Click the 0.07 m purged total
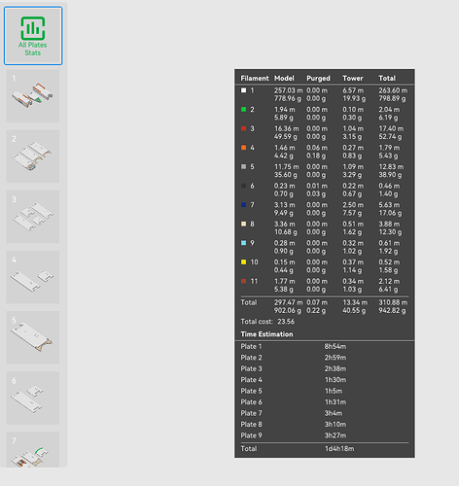459x486 pixels. point(317,302)
